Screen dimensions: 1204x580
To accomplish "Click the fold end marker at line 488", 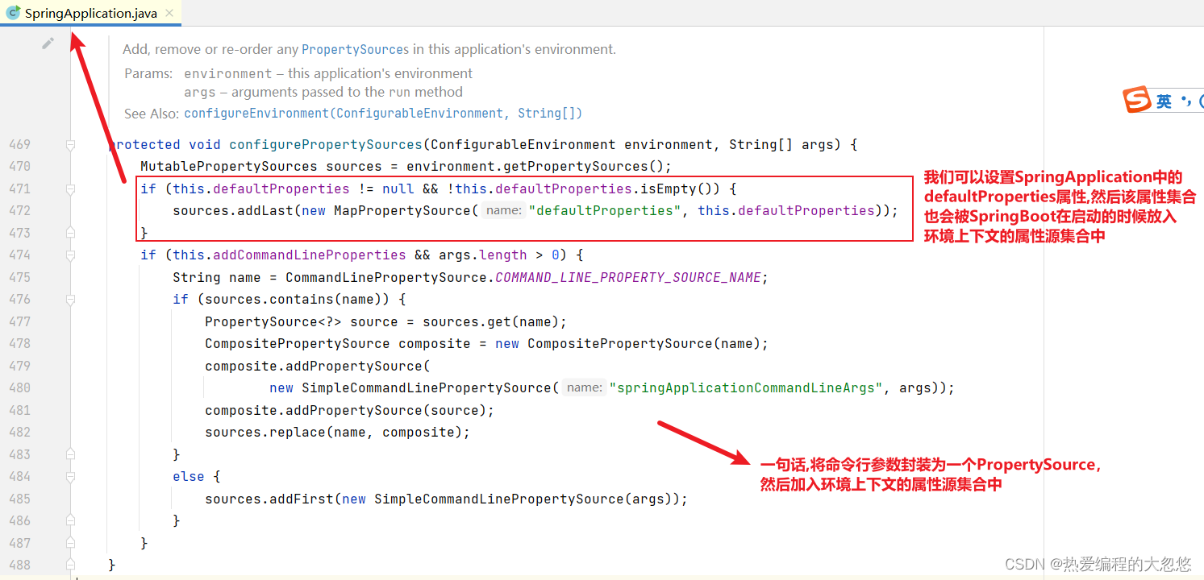I will (70, 565).
